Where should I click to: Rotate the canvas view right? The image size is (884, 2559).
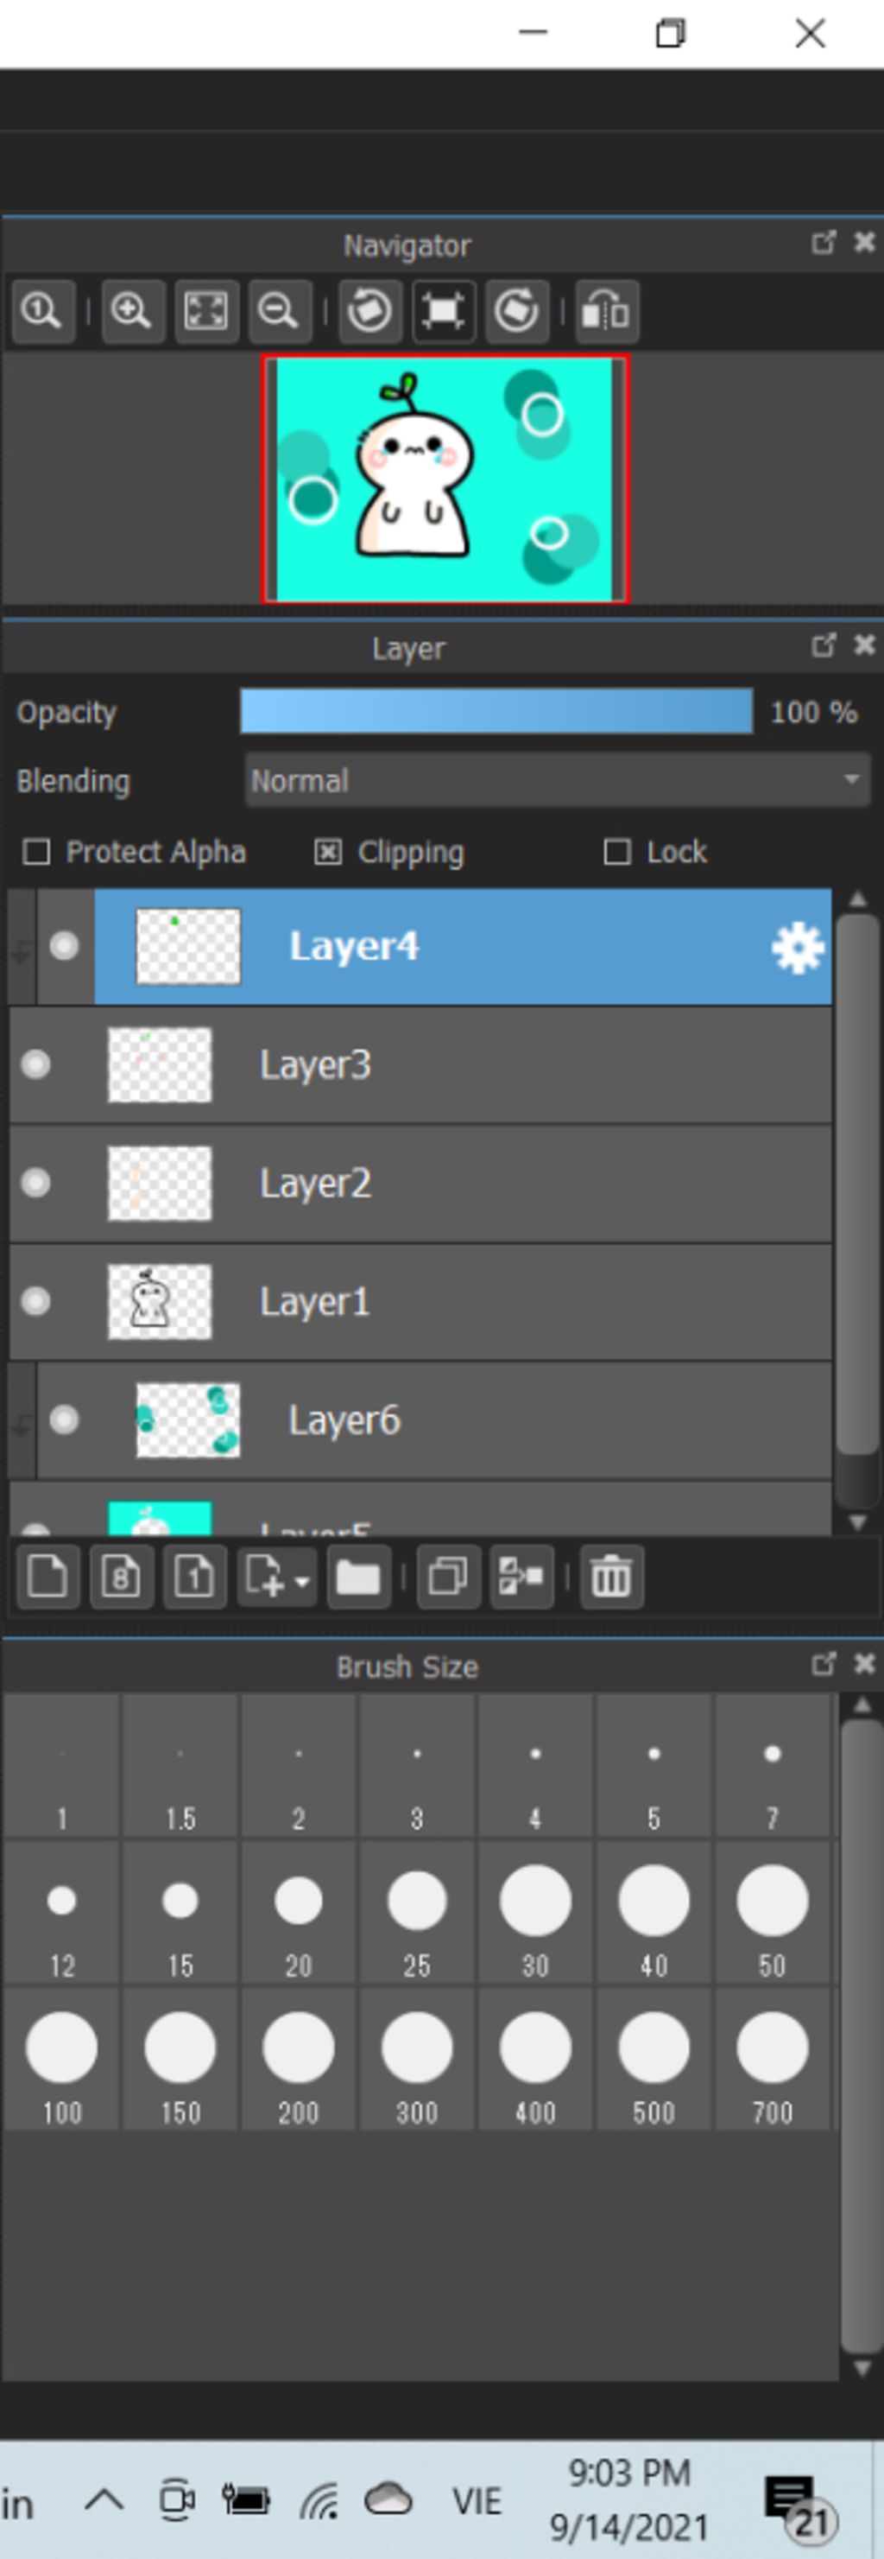coord(516,311)
